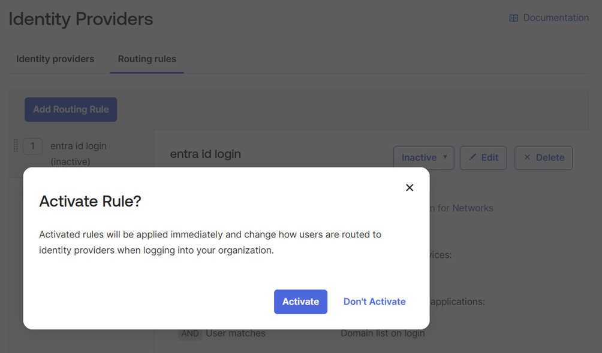The width and height of the screenshot is (602, 353).
Task: Click the pencil icon on Edit
Action: click(472, 157)
